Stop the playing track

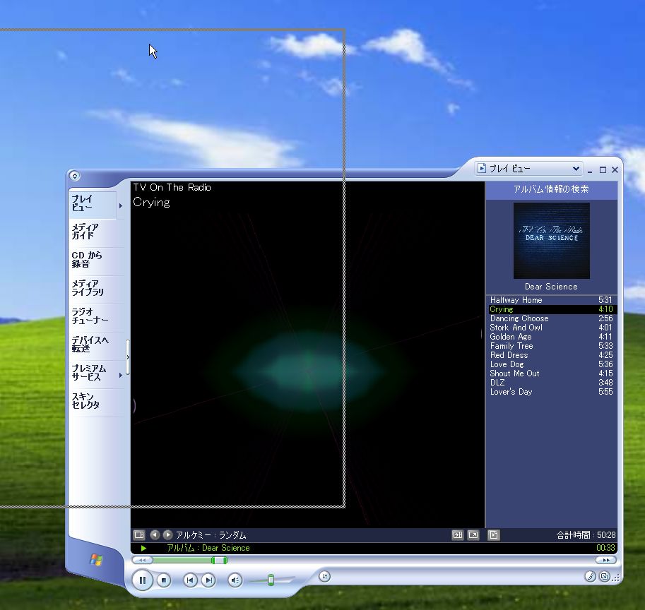click(x=164, y=580)
